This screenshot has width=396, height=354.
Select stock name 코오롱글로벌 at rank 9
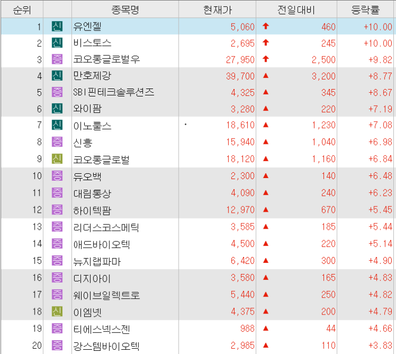pyautogui.click(x=101, y=159)
